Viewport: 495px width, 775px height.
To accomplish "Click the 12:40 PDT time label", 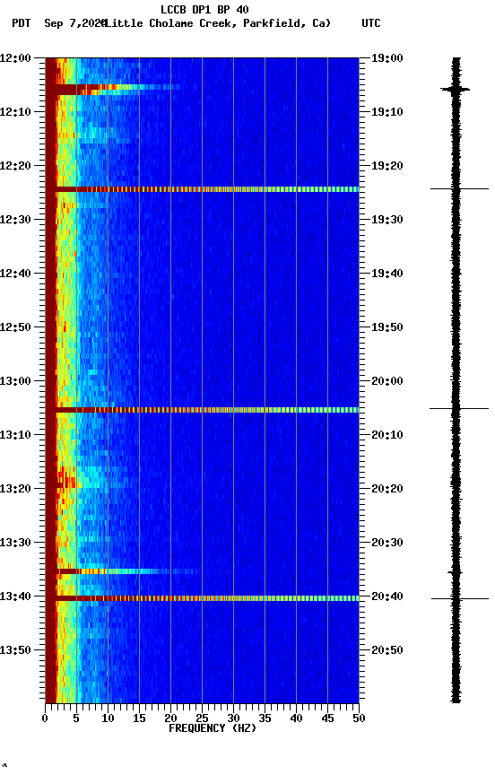I will coord(15,274).
